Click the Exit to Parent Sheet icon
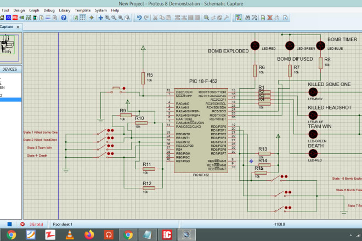The height and width of the screenshot is (241, 362). pyautogui.click(x=276, y=18)
